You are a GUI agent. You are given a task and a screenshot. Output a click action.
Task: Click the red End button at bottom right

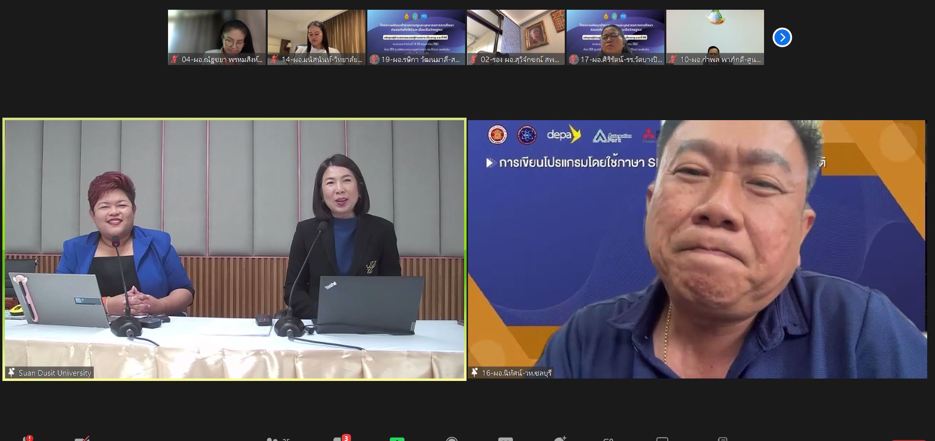909,439
